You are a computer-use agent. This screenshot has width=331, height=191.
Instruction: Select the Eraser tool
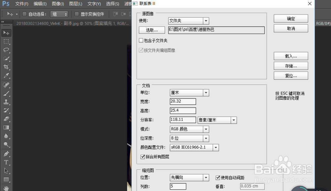click(6, 119)
